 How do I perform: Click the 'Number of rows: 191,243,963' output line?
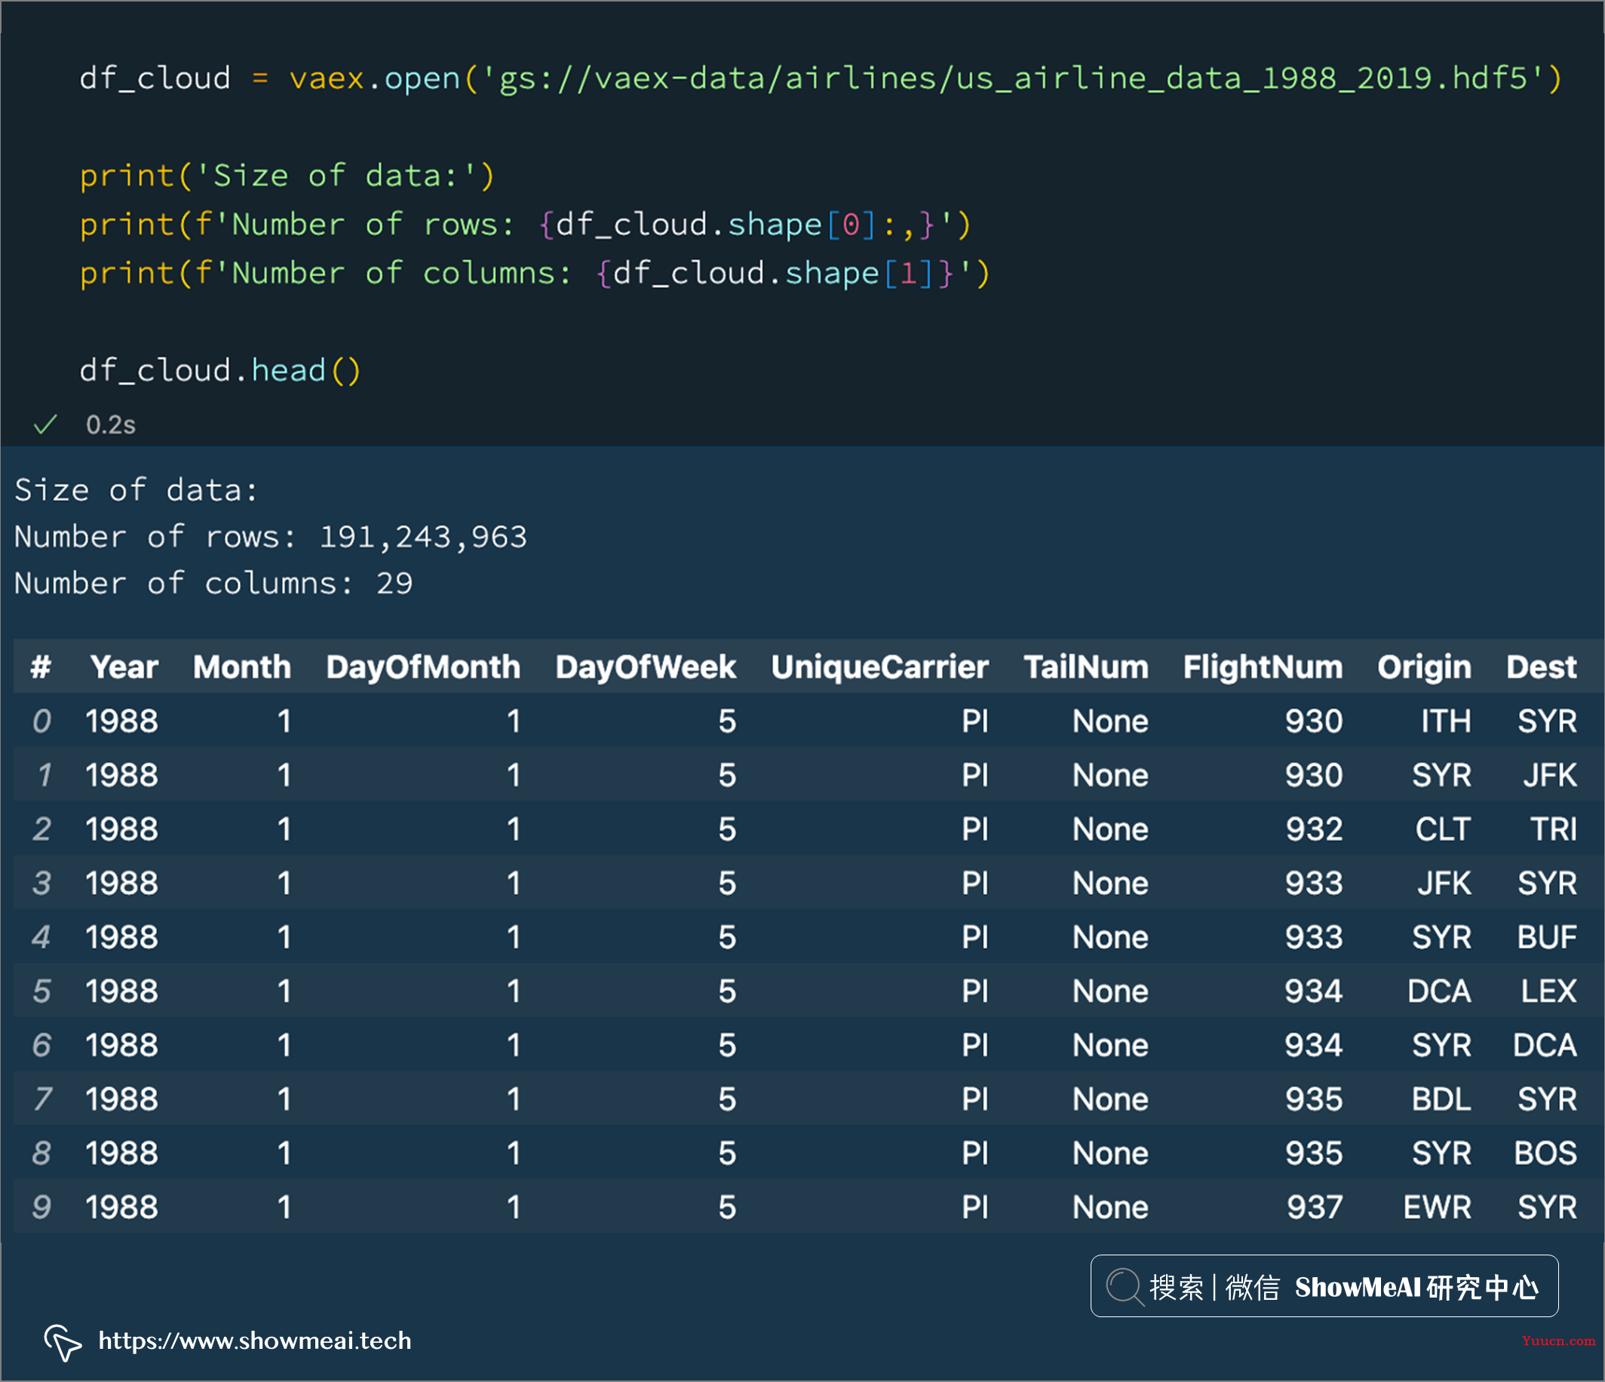coord(270,537)
